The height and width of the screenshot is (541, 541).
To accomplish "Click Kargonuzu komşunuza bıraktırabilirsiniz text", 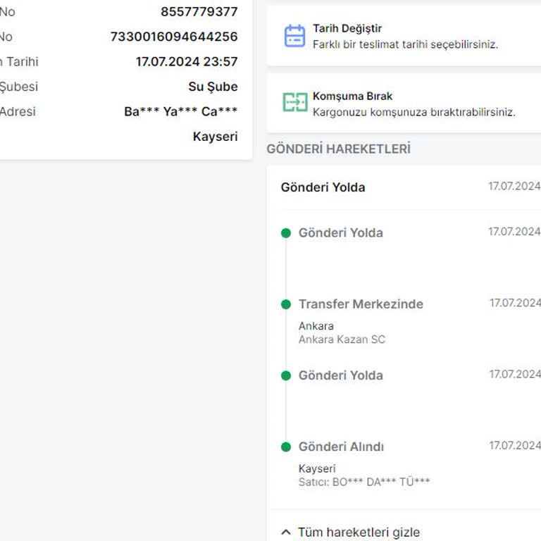I will [x=414, y=113].
